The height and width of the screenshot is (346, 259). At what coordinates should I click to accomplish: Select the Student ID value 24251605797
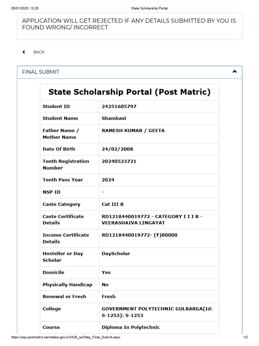pyautogui.click(x=119, y=106)
